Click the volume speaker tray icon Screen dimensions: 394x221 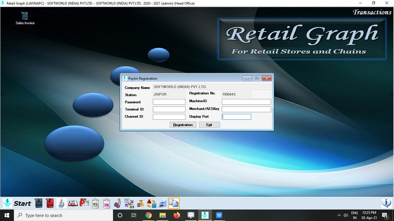click(346, 215)
